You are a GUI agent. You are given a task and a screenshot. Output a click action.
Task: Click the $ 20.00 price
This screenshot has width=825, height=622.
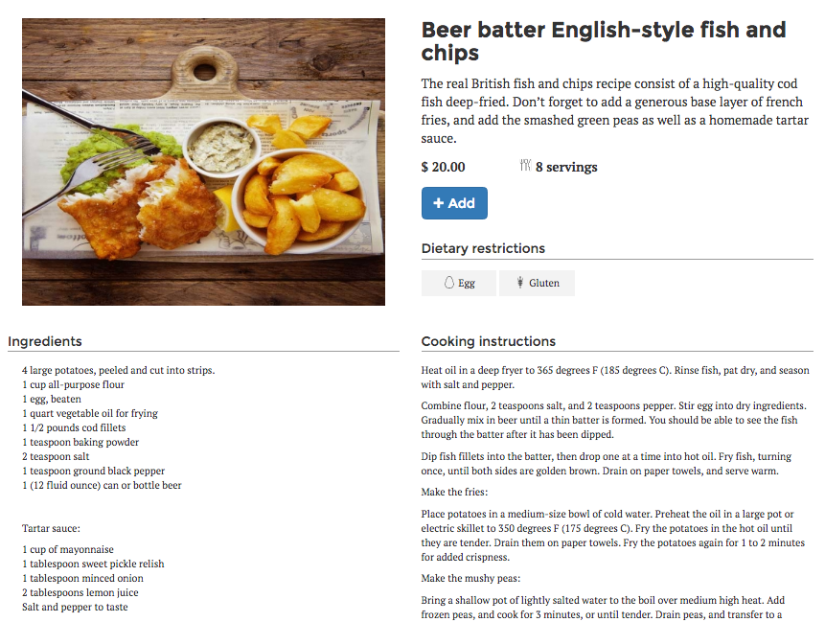click(x=444, y=167)
